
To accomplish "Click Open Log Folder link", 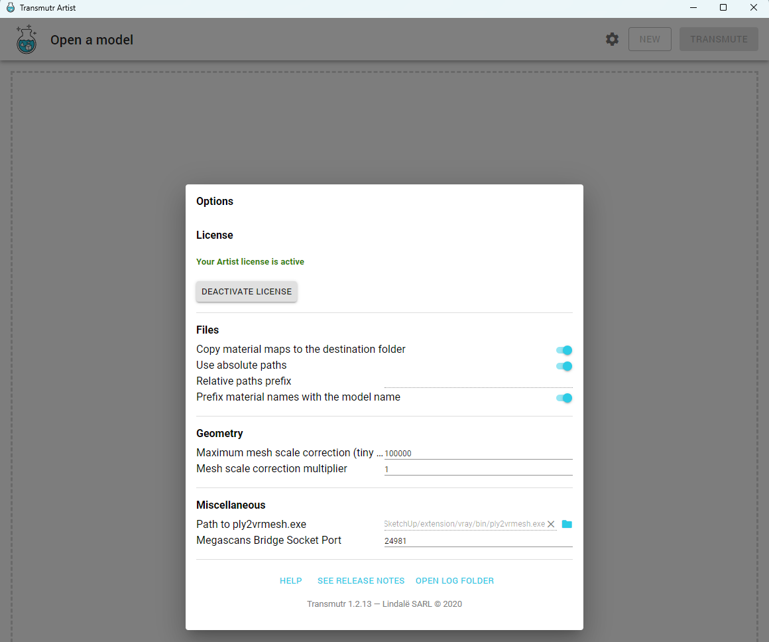I will pyautogui.click(x=454, y=580).
